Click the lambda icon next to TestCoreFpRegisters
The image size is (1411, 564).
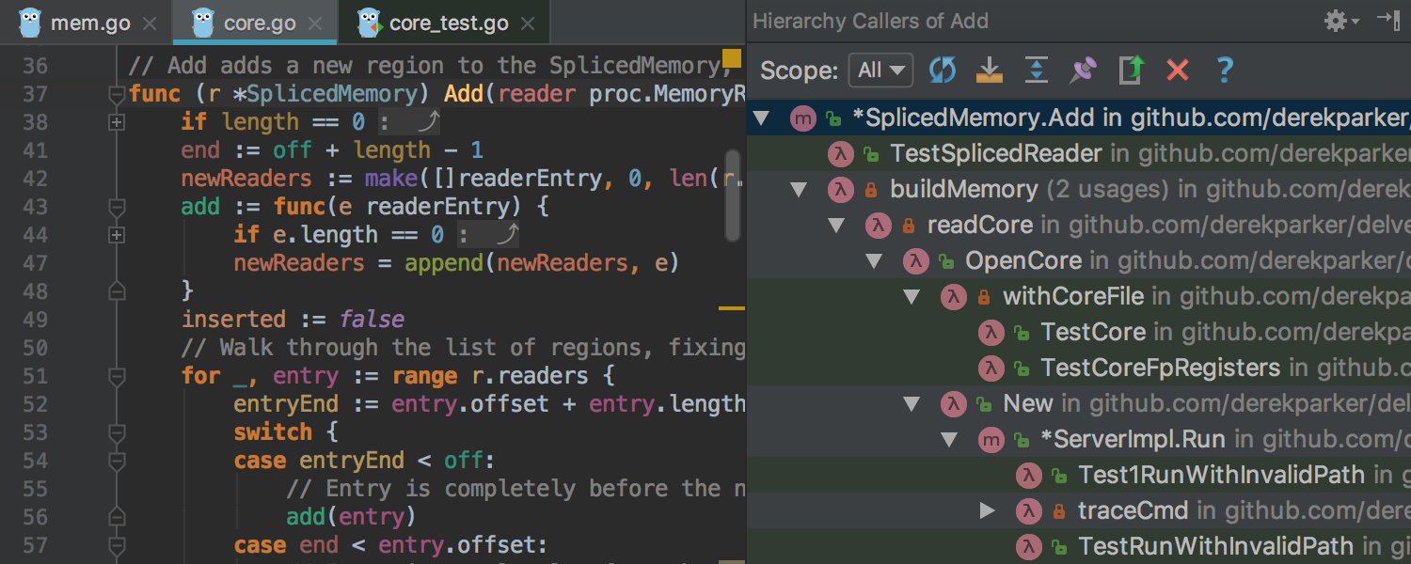point(991,368)
